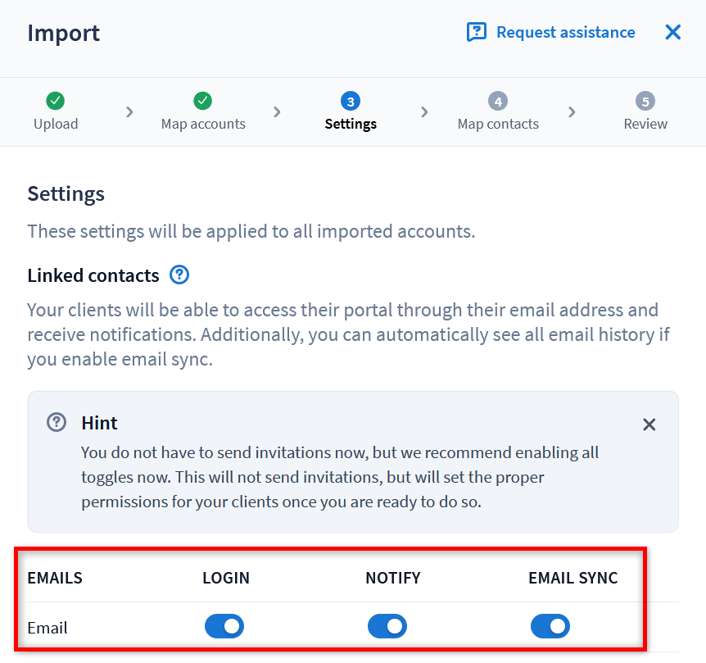Click the green checkmark above Map accounts
This screenshot has width=706, height=663.
pyautogui.click(x=203, y=101)
